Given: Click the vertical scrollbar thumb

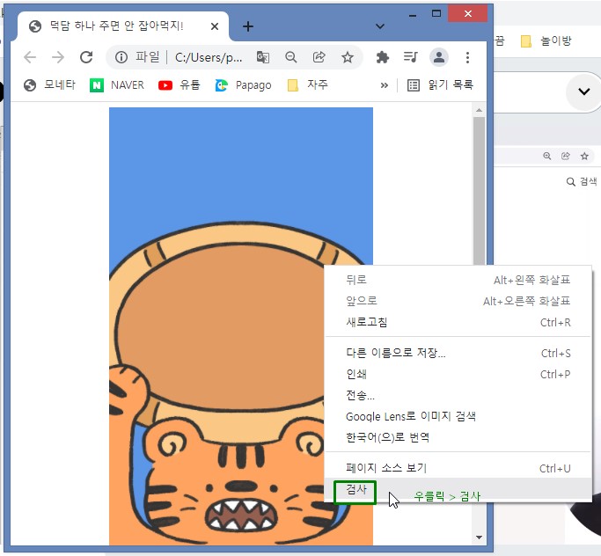Looking at the screenshot, I should 479,191.
